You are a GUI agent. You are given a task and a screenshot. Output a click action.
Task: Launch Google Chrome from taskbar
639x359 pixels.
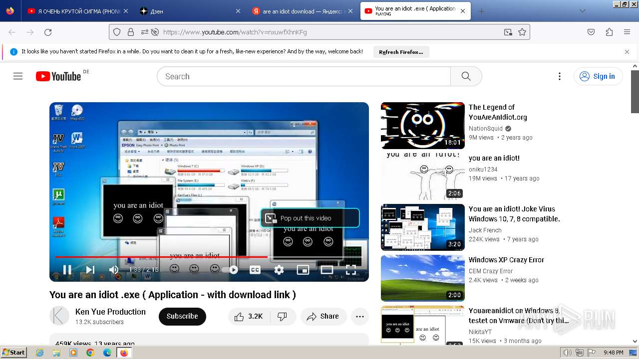[x=90, y=353]
